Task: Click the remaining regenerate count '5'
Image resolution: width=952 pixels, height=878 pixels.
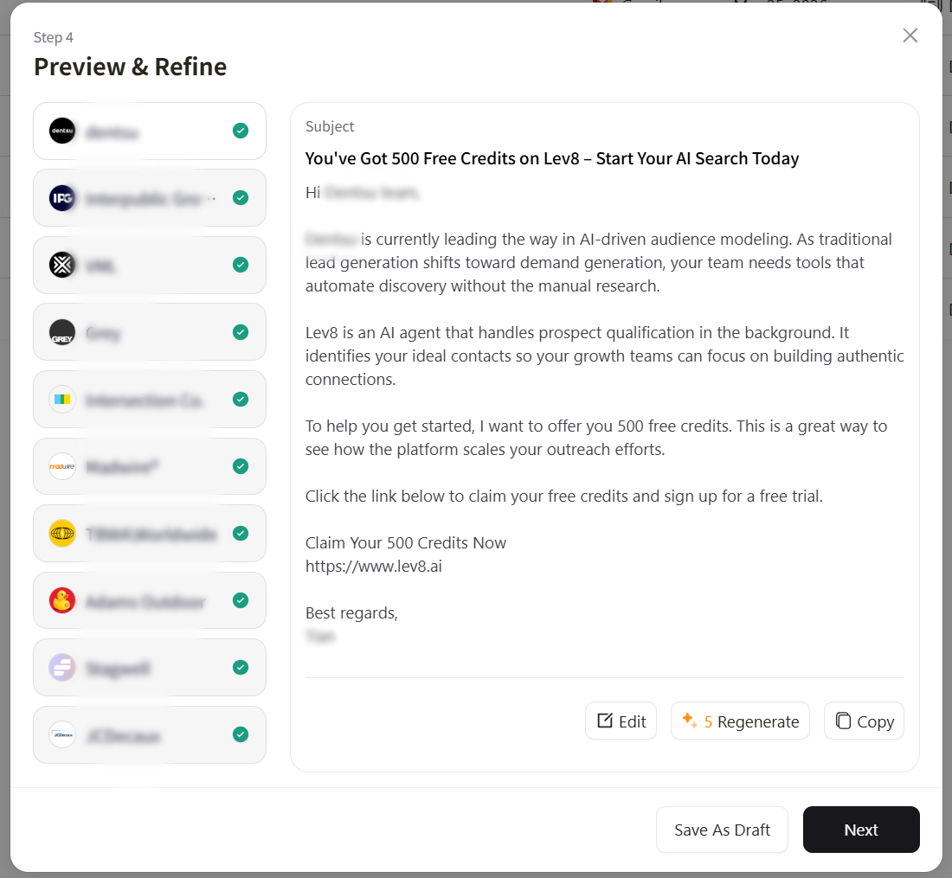Action: pos(708,721)
